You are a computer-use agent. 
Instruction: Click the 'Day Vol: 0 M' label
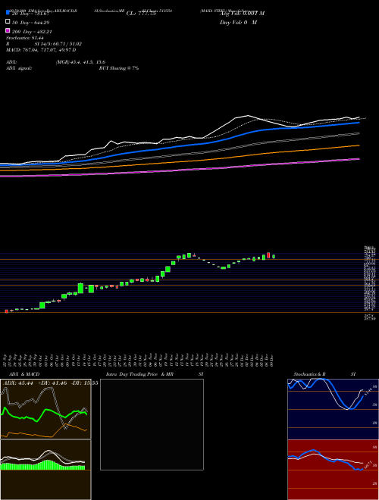[x=238, y=23]
